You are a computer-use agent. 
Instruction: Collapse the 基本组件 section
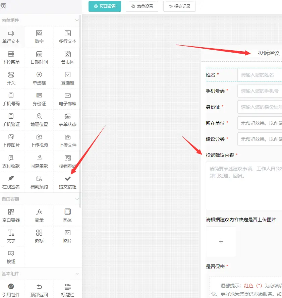[x=77, y=274]
